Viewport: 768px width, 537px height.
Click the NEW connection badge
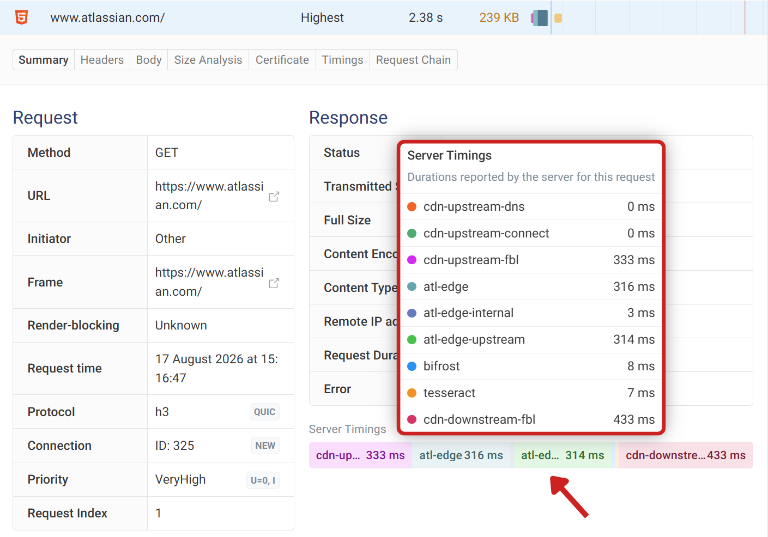tap(265, 446)
